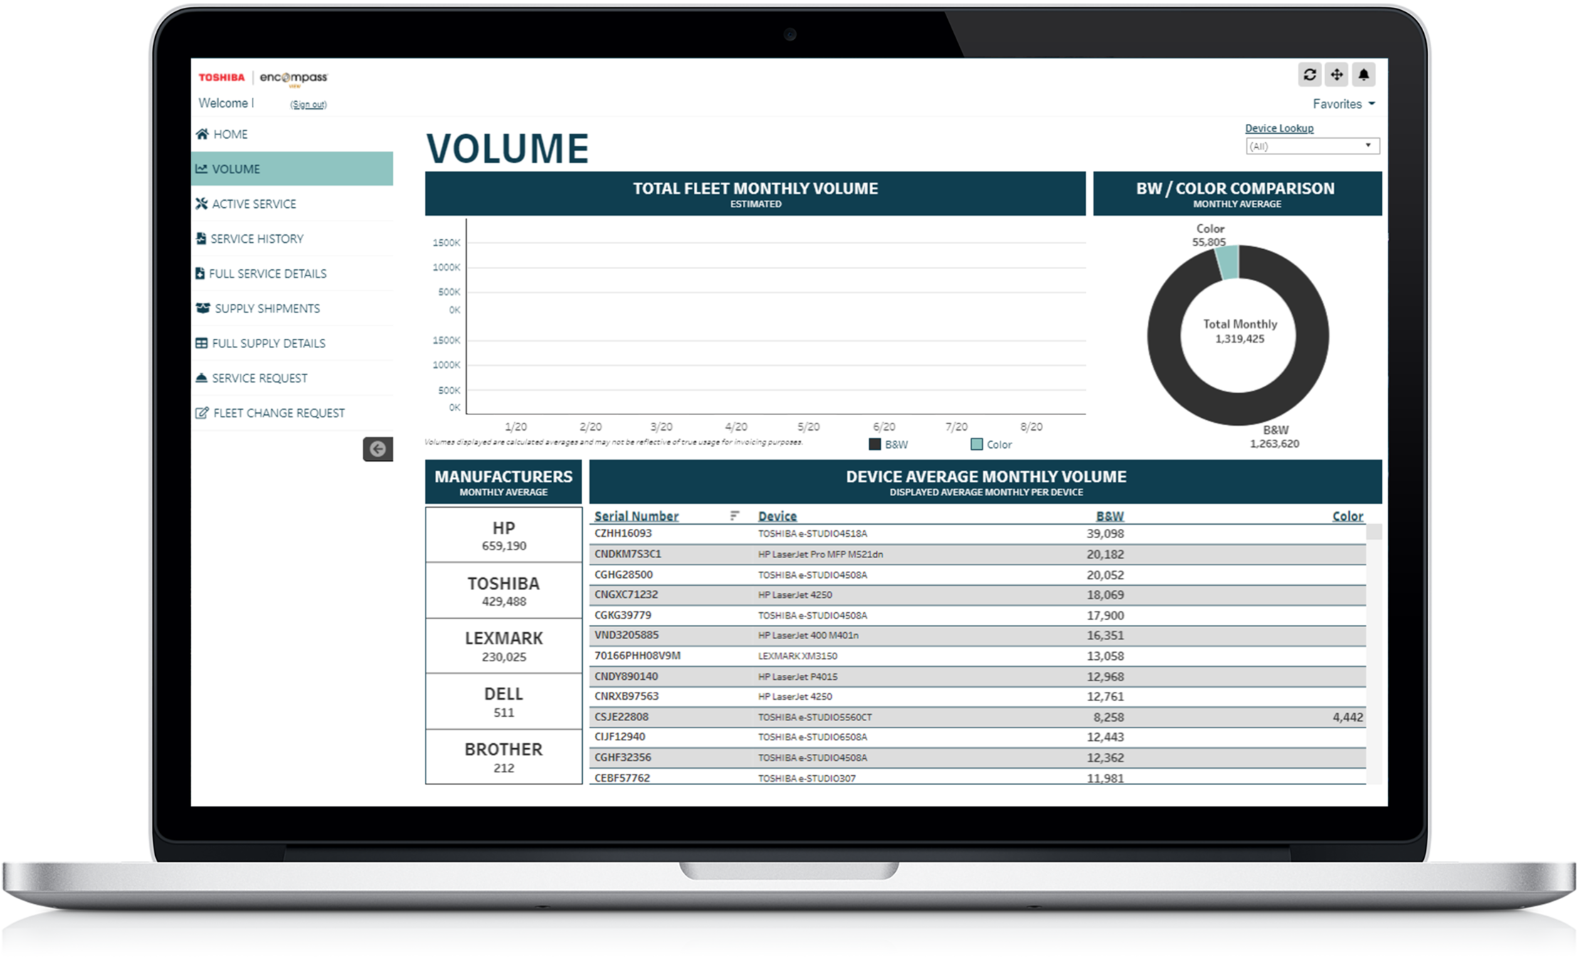Image resolution: width=1579 pixels, height=961 pixels.
Task: Click the four-arrow move icon
Action: pyautogui.click(x=1336, y=75)
